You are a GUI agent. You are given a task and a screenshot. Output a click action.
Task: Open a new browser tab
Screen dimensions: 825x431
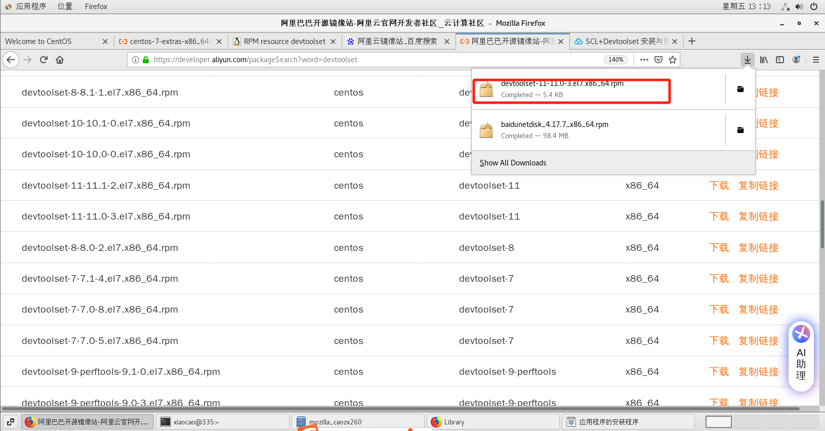(x=692, y=41)
